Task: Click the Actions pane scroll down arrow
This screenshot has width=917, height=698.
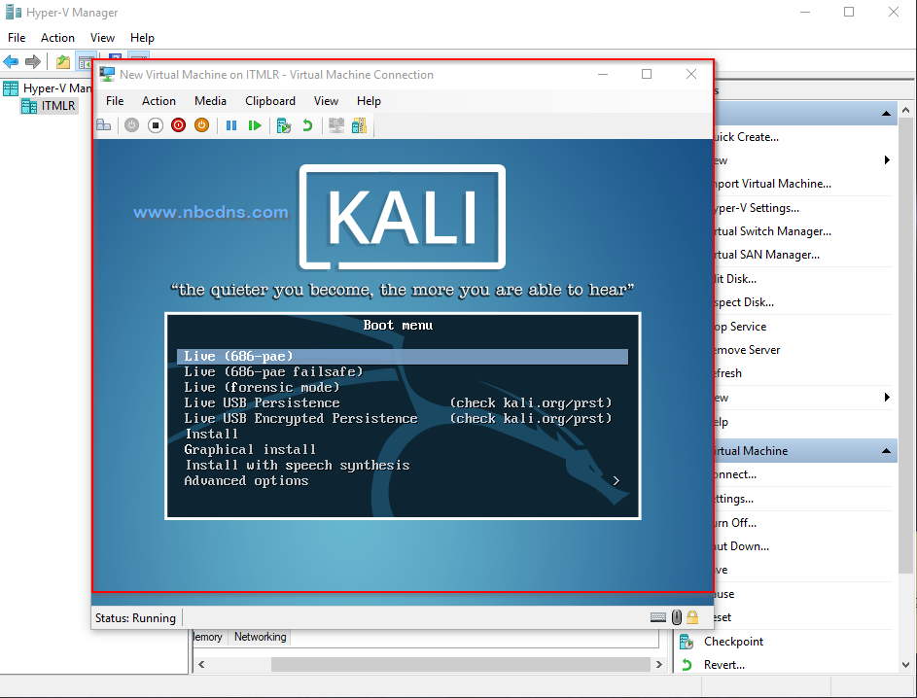Action: click(x=906, y=665)
